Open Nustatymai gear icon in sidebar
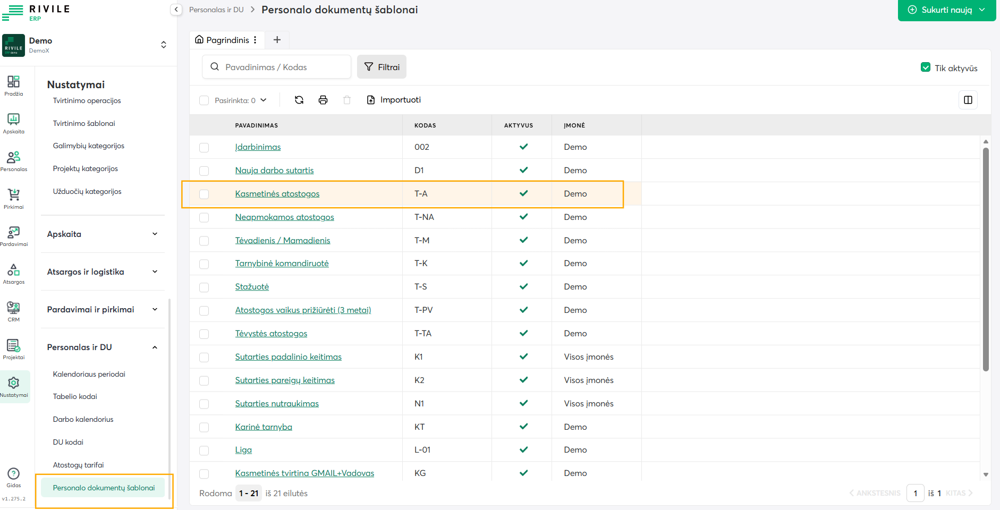 14,387
